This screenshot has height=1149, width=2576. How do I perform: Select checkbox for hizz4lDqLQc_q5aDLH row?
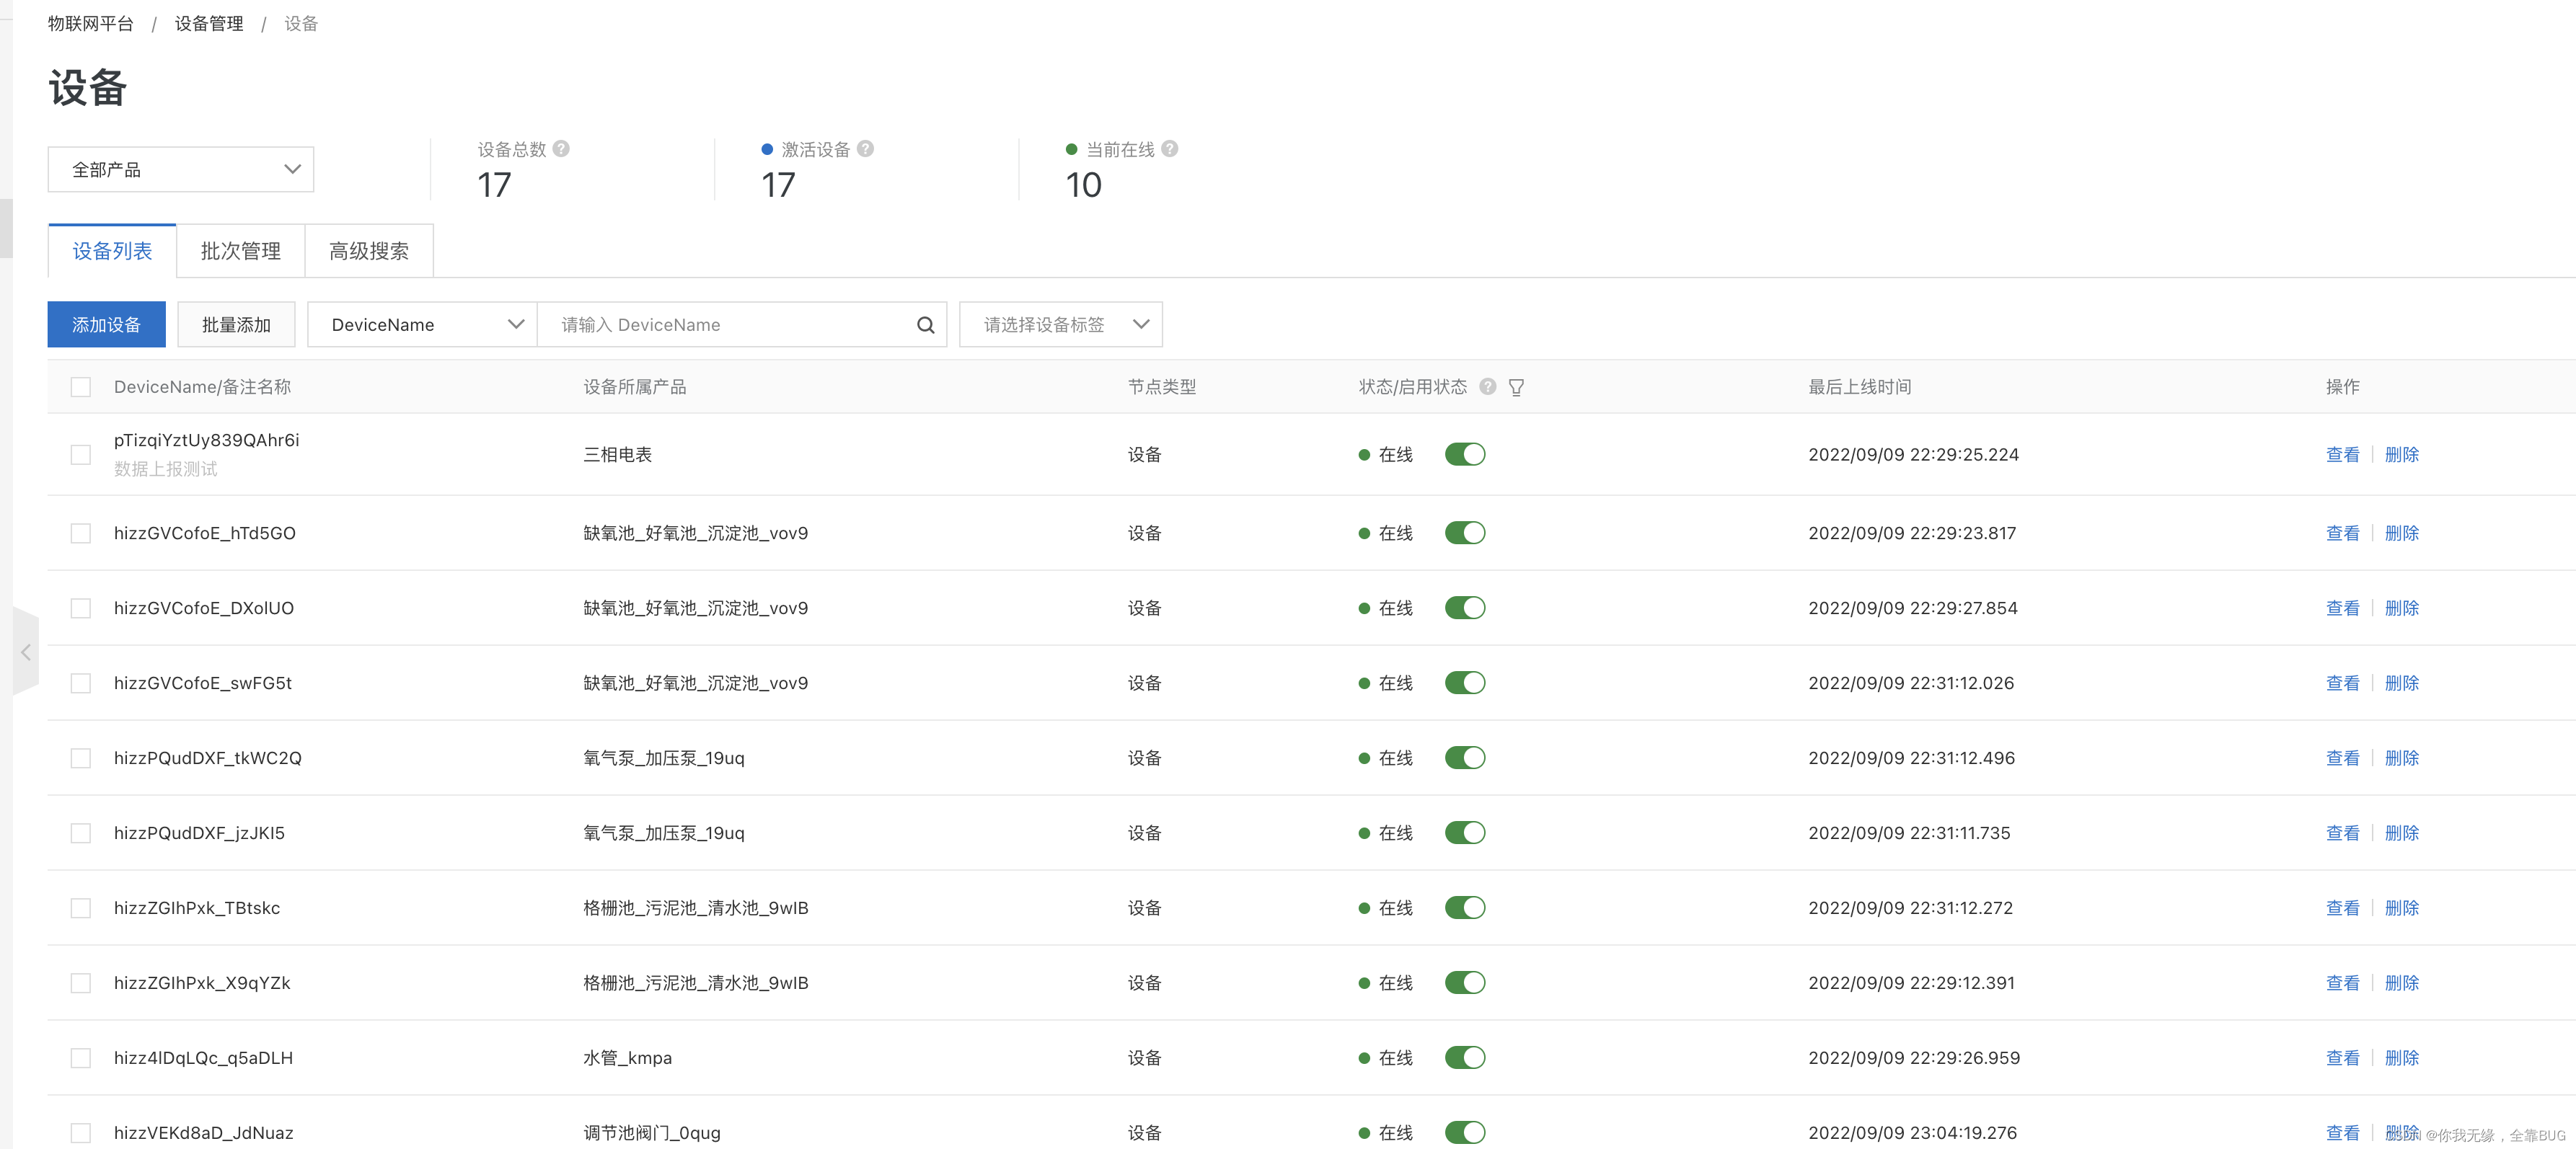[81, 1058]
